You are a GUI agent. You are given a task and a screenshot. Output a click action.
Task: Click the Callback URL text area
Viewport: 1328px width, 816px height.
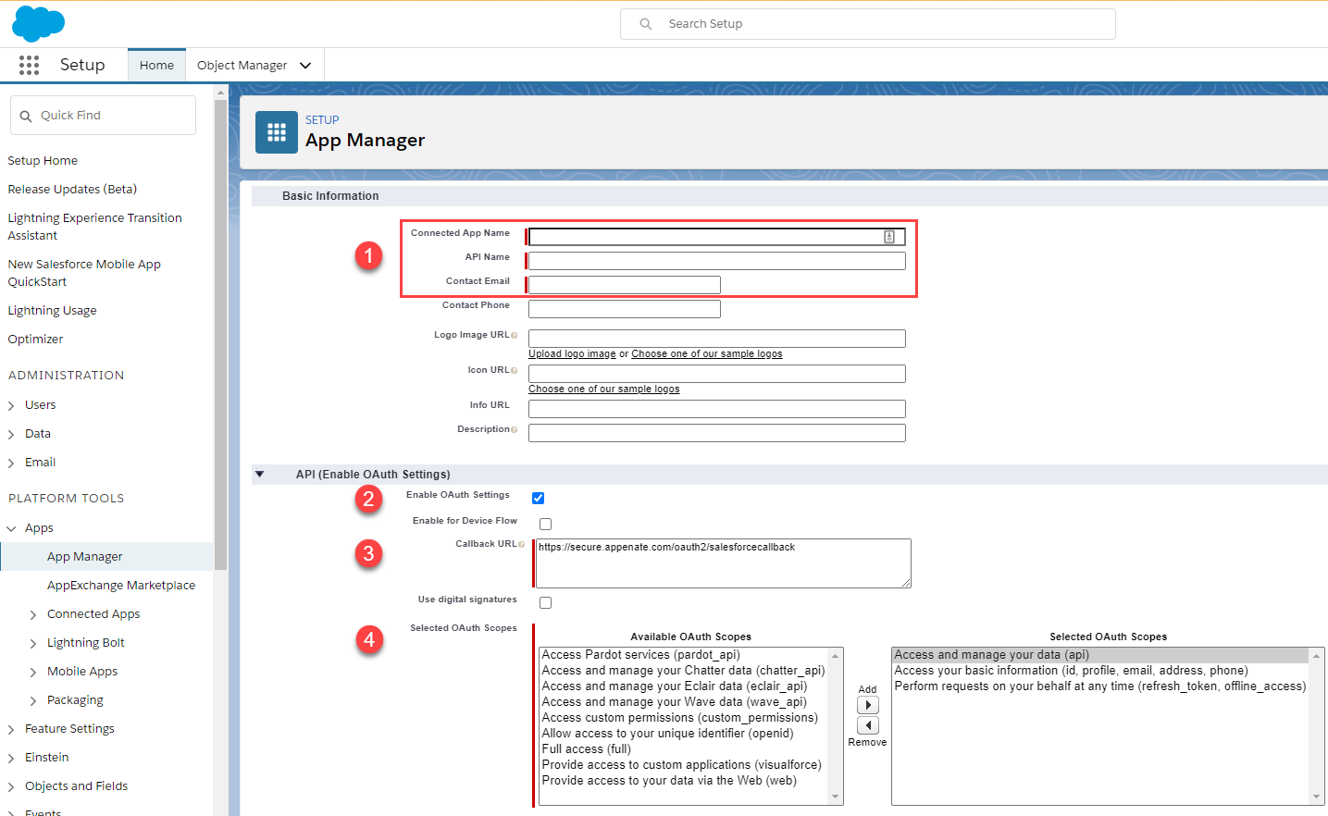723,563
